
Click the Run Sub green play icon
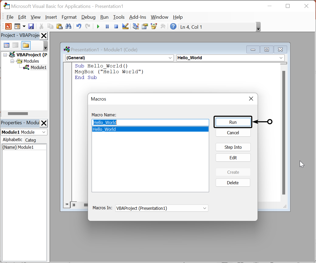tap(98, 26)
